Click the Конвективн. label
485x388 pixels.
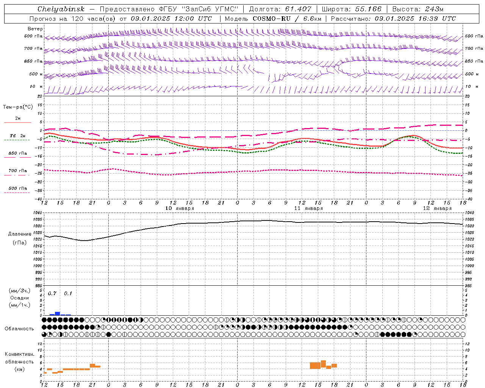point(19,354)
